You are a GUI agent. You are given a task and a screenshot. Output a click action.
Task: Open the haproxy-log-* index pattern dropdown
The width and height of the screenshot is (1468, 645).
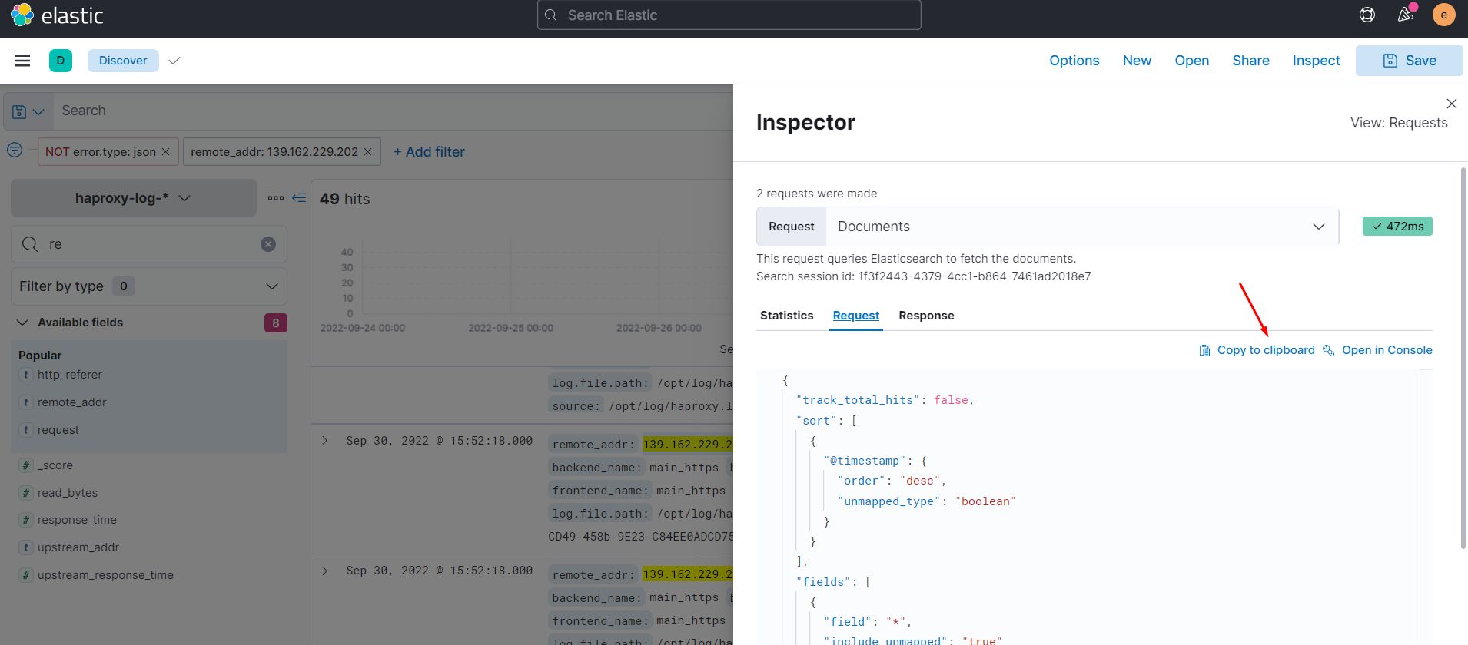[x=134, y=198]
